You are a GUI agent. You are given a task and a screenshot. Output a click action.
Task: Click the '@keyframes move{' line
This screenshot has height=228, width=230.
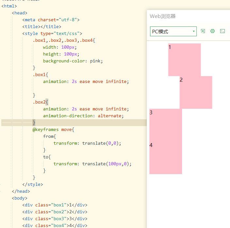click(x=53, y=130)
